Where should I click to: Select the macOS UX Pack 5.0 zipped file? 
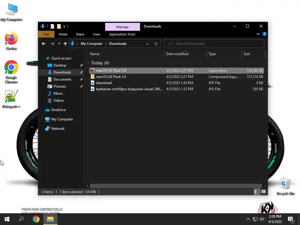pos(176,77)
